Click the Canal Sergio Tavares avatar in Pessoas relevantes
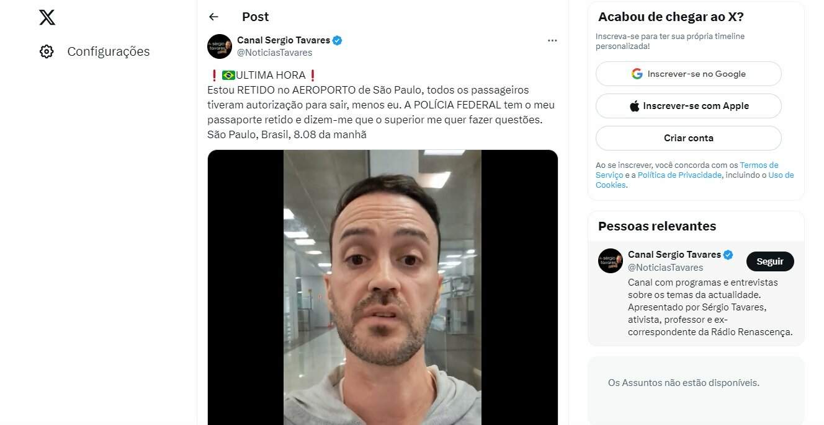The height and width of the screenshot is (425, 824). click(x=611, y=261)
